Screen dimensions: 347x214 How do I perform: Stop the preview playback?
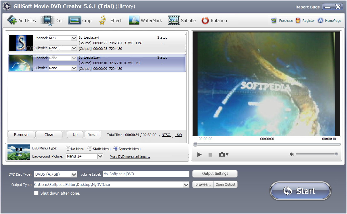click(210, 155)
